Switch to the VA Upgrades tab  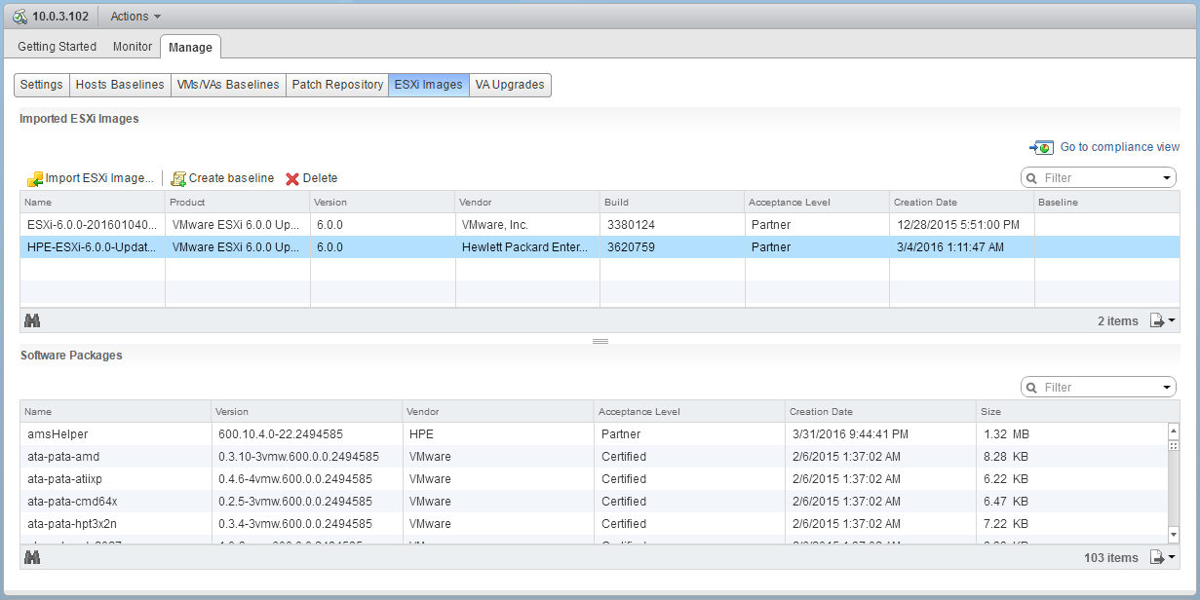tap(510, 85)
